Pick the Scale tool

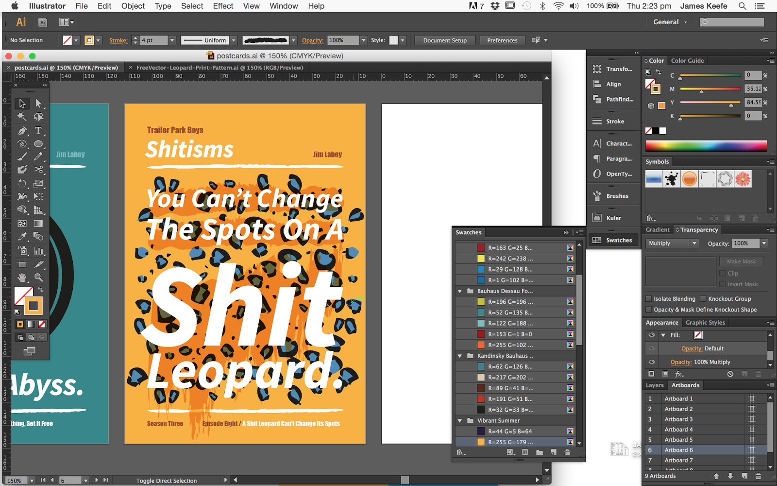[x=38, y=183]
